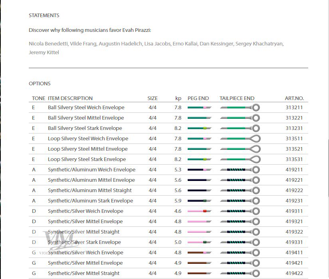Click the tailpiece loop image for article 313531
The image size is (329, 279).
(x=240, y=159)
